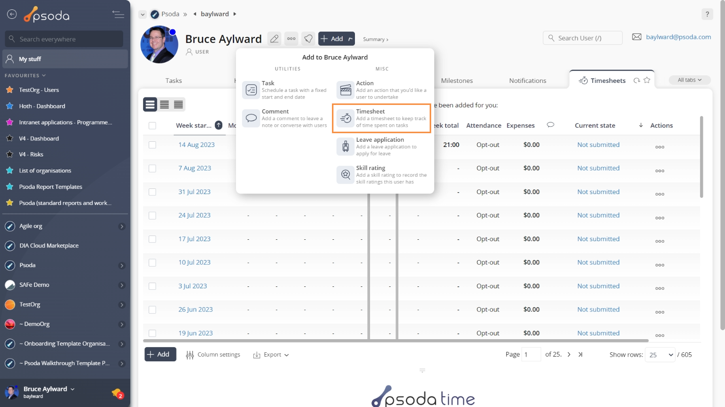Collapse the sidebar using the menu-collapse icon
Screen dimensions: 725x407
[x=118, y=15]
